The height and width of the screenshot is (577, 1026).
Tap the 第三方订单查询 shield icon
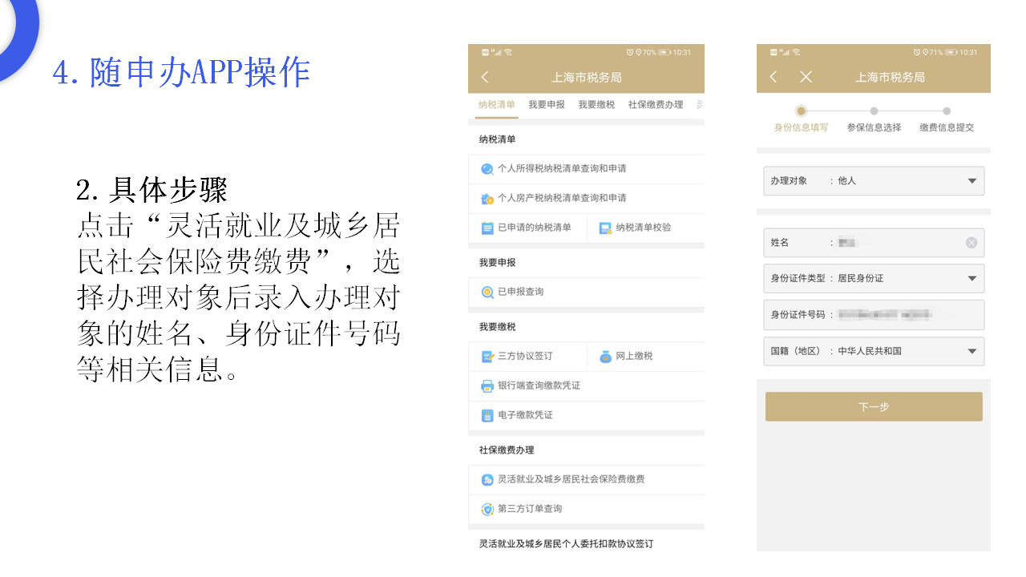(487, 509)
